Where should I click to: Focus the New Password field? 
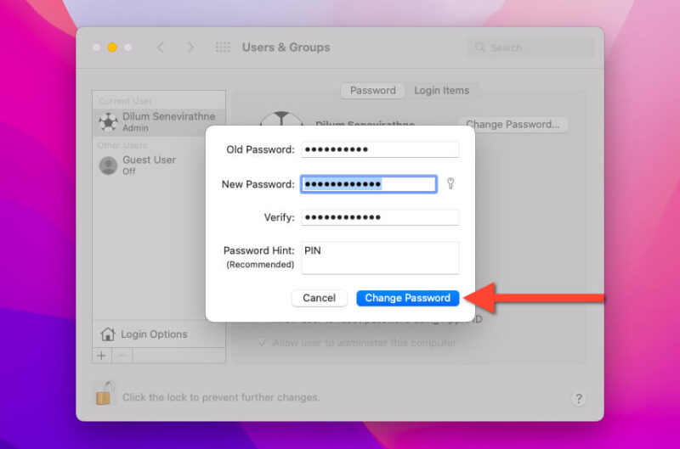pyautogui.click(x=369, y=184)
